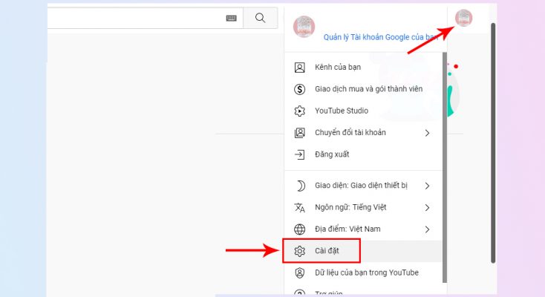The image size is (545, 297).
Task: Choose Đăng xuất to sign out
Action: (x=363, y=154)
